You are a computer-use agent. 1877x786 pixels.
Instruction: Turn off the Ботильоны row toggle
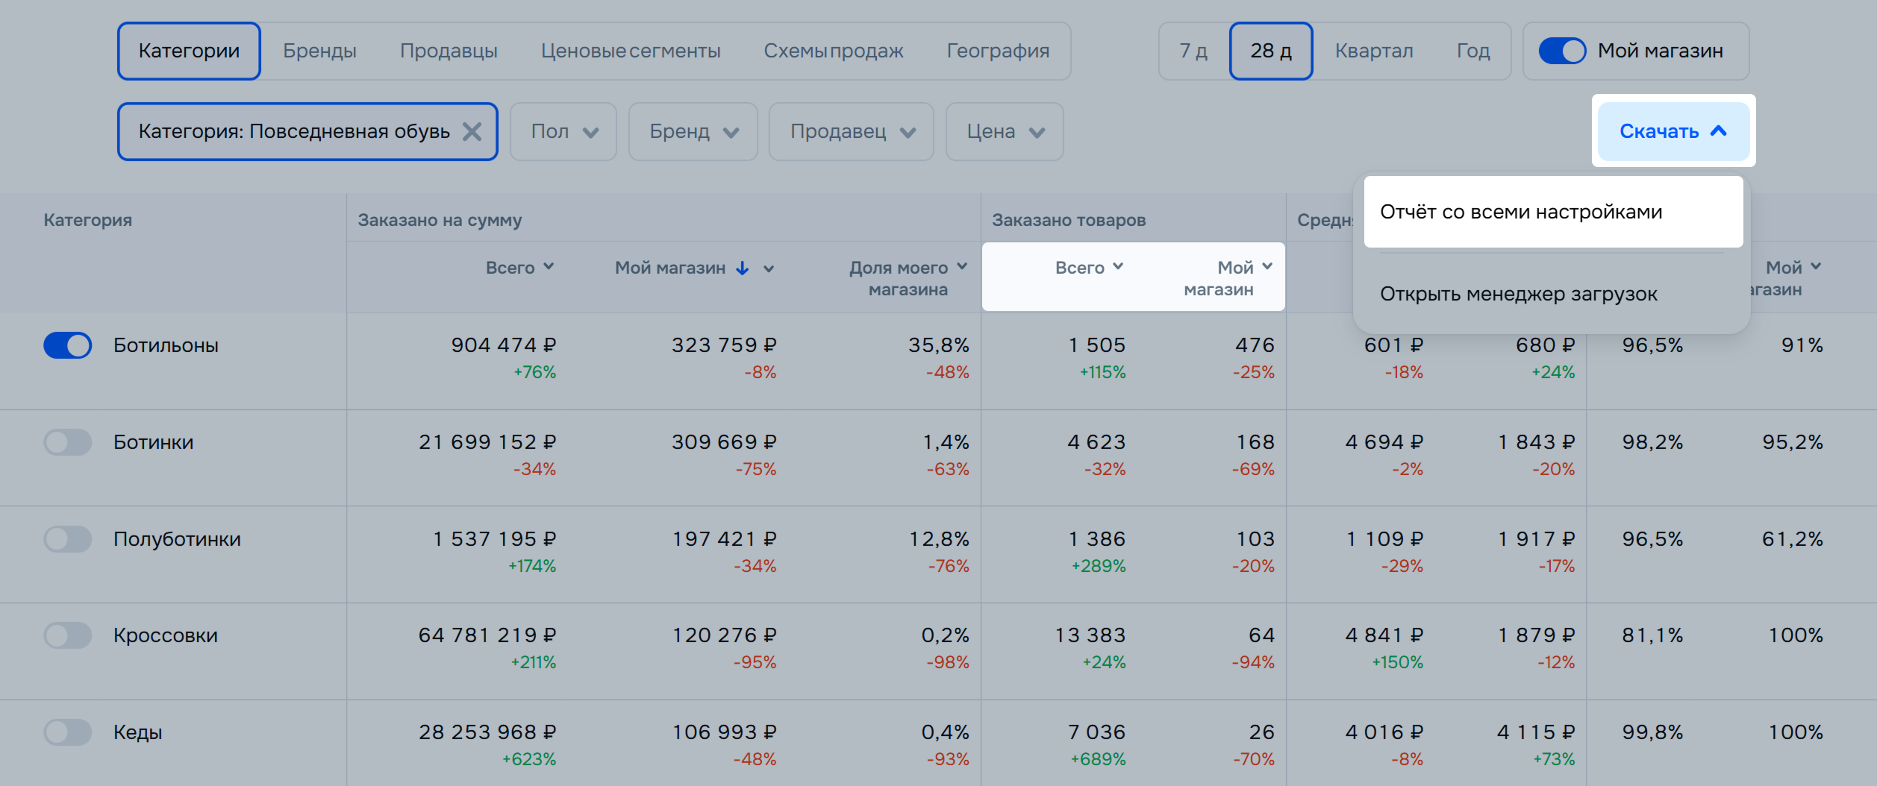(x=68, y=345)
